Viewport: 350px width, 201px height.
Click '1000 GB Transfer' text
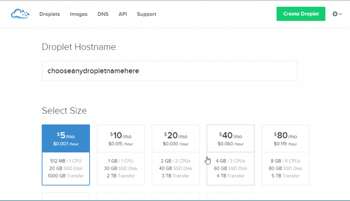pyautogui.click(x=66, y=176)
